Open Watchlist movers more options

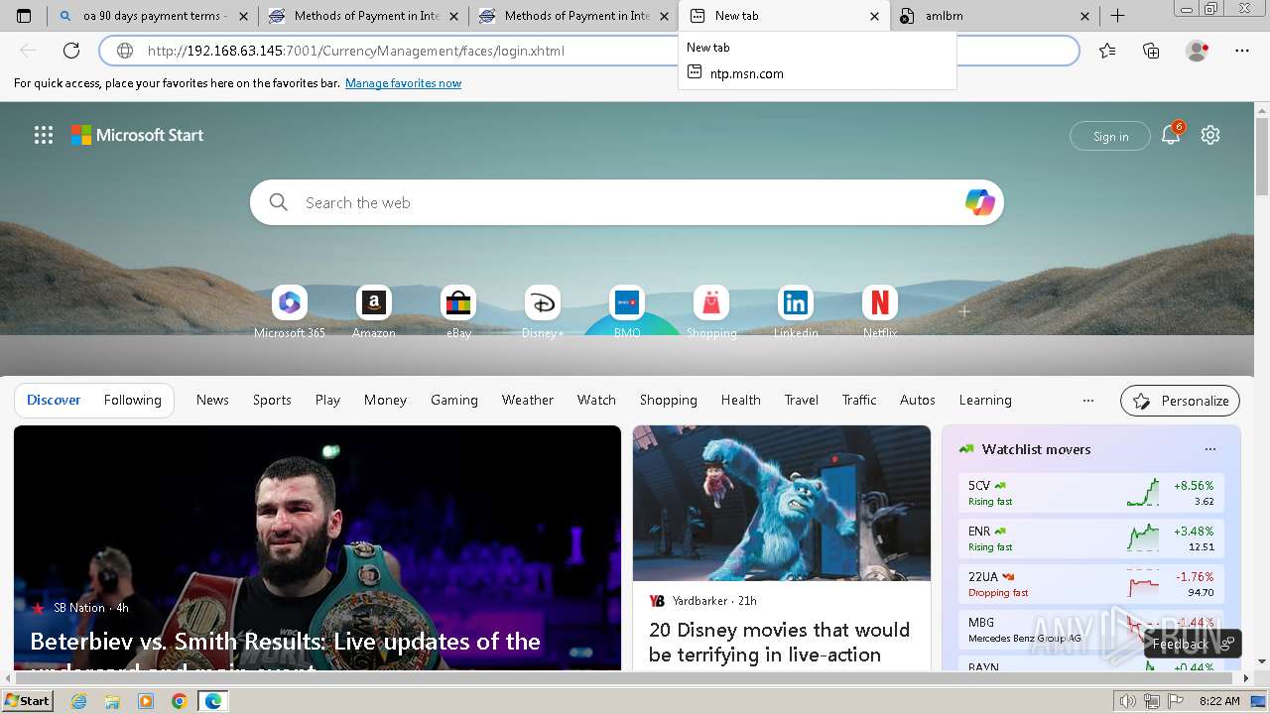click(1209, 449)
